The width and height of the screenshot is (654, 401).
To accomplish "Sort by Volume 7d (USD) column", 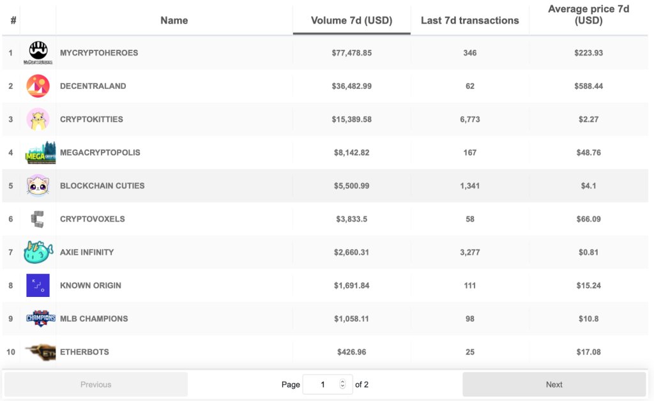I will 351,20.
